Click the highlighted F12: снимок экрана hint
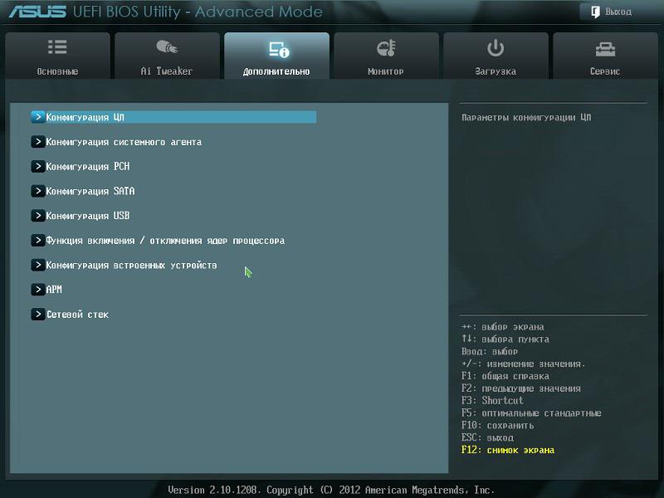This screenshot has width=664, height=498. pos(507,450)
